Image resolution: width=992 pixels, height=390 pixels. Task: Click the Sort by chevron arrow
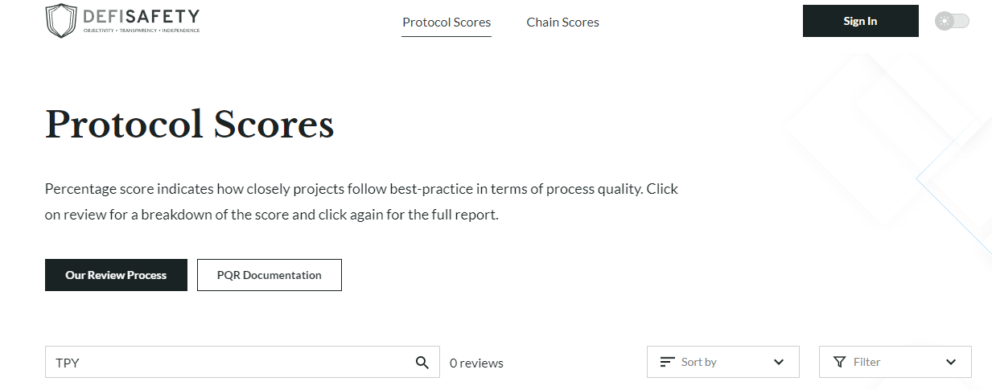pos(779,362)
